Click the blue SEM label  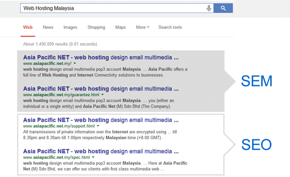tap(257, 81)
